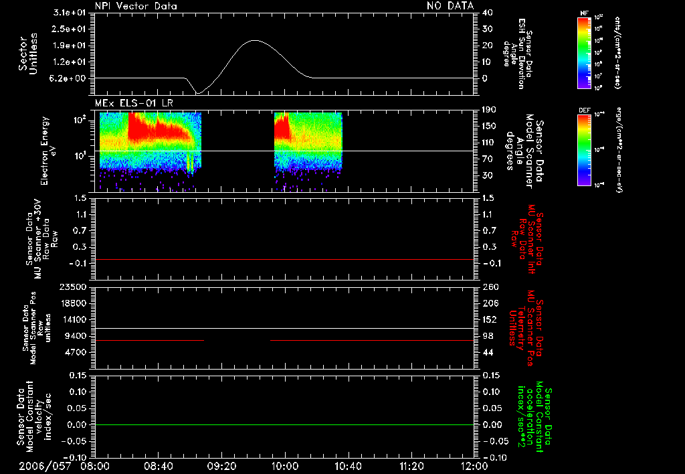Click the green velocity line
Image resolution: width=685 pixels, height=474 pixels.
click(284, 425)
